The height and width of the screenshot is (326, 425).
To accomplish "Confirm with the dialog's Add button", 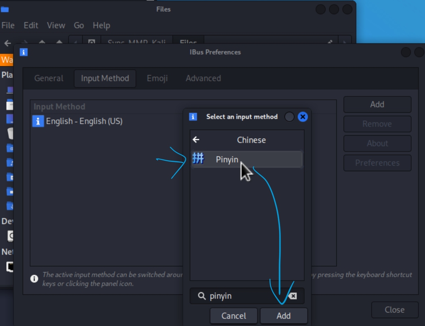I will pyautogui.click(x=283, y=316).
